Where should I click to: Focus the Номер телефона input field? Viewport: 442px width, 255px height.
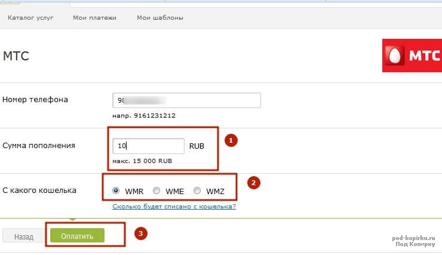click(x=186, y=100)
